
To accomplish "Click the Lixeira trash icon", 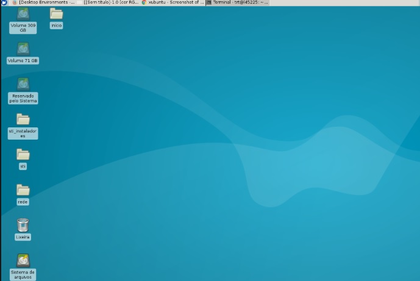I will [x=23, y=225].
